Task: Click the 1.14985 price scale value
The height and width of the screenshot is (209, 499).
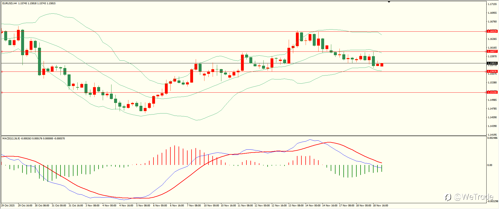Action: point(492,100)
